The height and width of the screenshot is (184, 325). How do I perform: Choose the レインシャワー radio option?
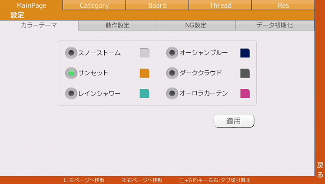tap(71, 93)
